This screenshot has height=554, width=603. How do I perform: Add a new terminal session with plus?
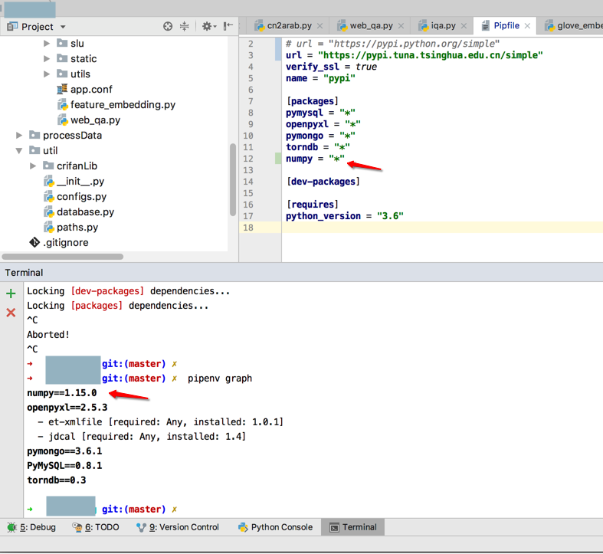coord(11,293)
